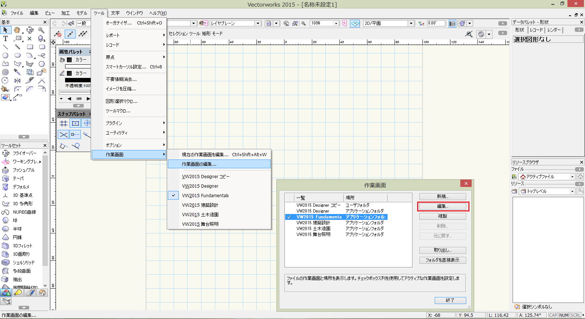Viewport: 585px width, 319px height.
Task: Open the レイヤプレーン plane dropdown
Action: (258, 23)
